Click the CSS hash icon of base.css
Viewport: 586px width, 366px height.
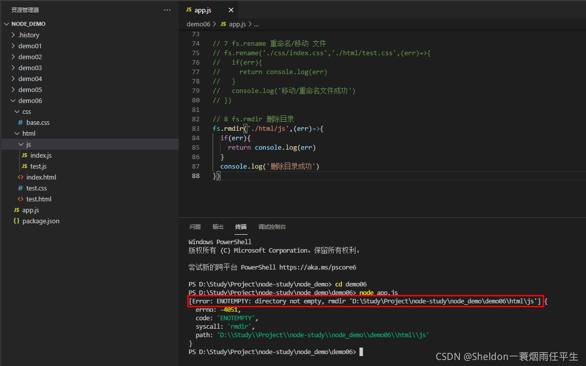click(x=20, y=122)
